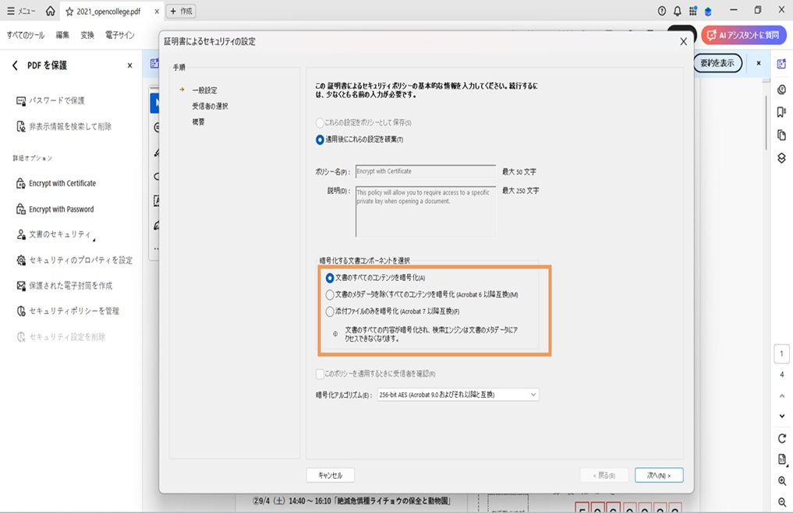Click the home icon next to the menu
The height and width of the screenshot is (513, 793).
[49, 10]
